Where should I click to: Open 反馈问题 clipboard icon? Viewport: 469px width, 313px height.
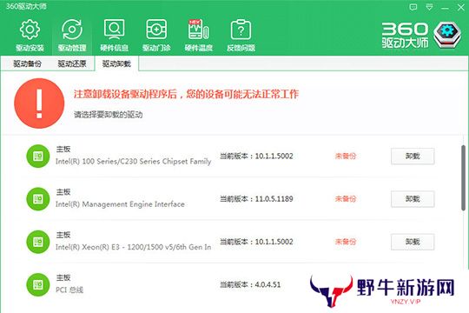241,30
